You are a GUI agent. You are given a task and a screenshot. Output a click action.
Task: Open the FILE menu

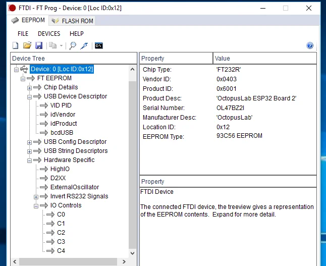23,34
